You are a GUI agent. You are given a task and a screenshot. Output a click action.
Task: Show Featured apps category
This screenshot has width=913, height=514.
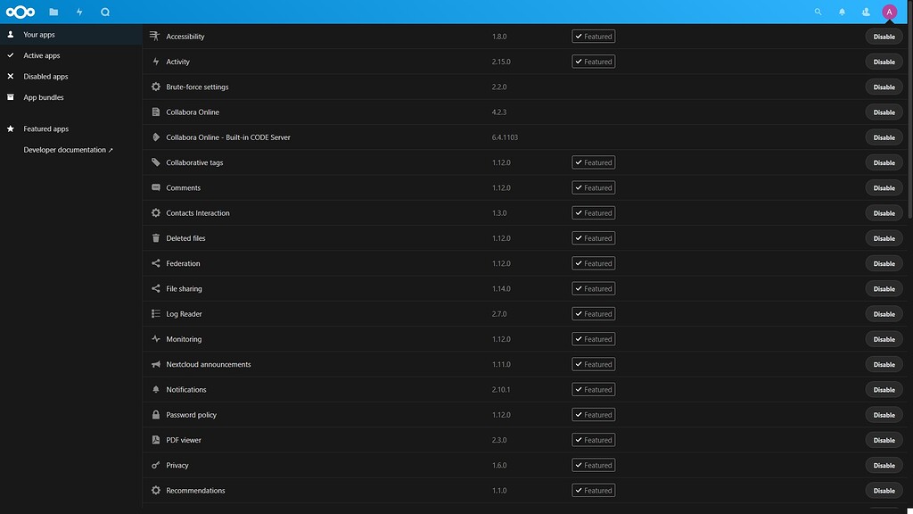pos(45,128)
